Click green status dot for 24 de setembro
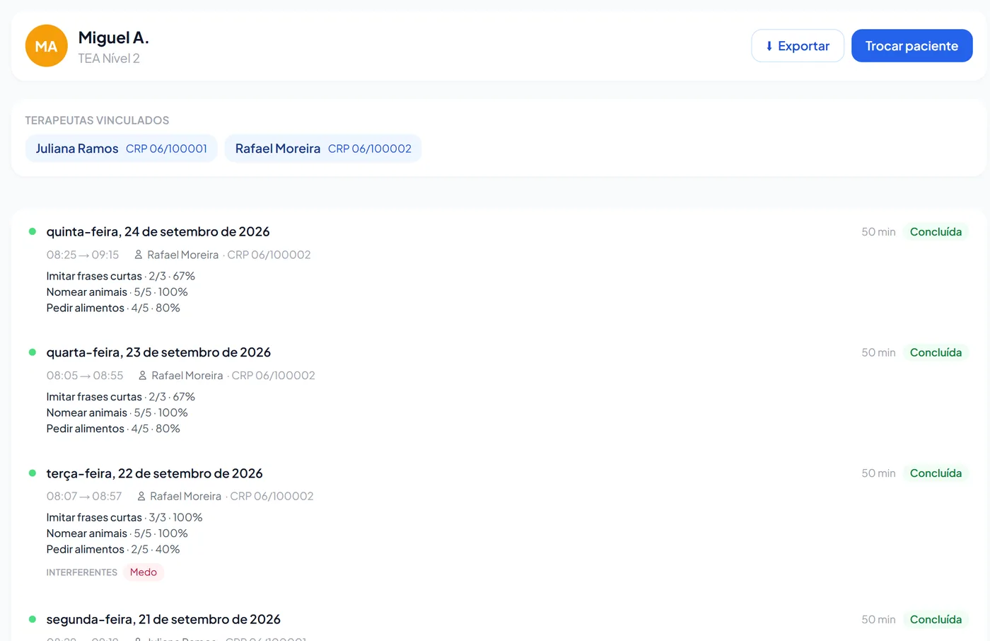This screenshot has width=990, height=641. (x=33, y=231)
